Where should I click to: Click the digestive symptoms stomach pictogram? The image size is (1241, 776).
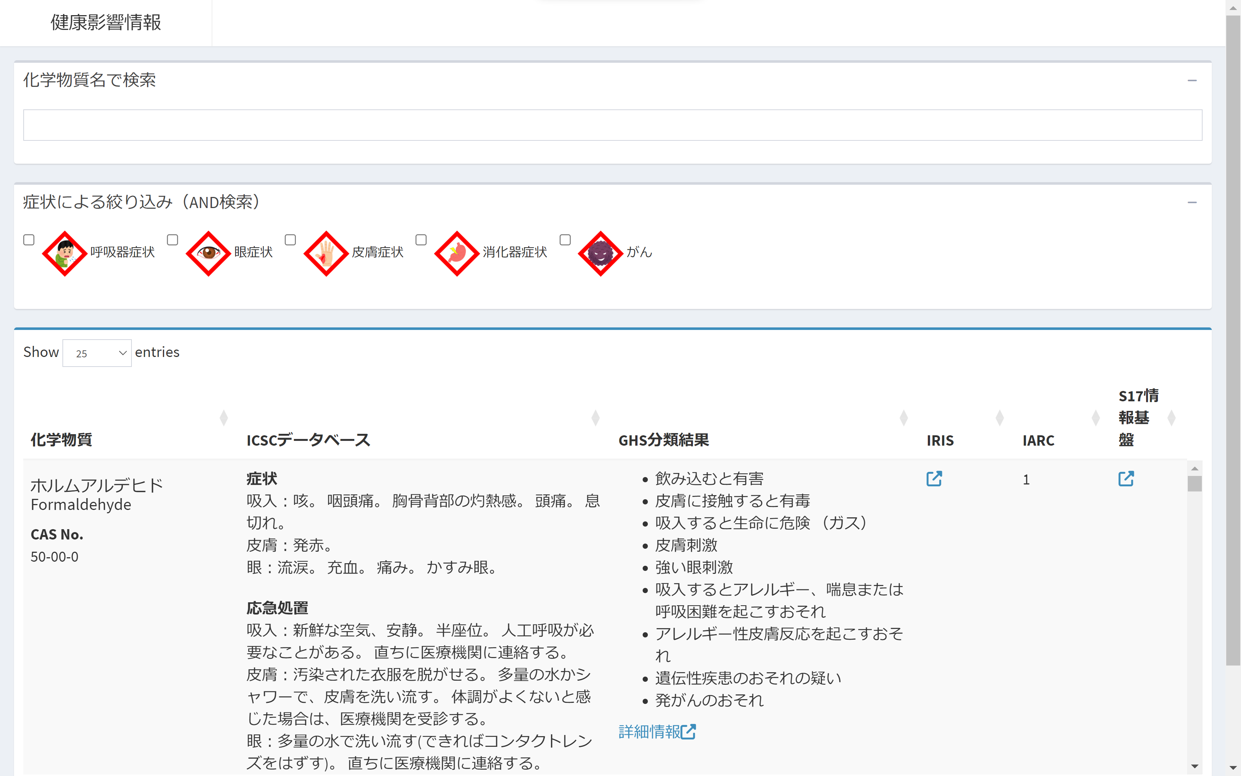[457, 253]
